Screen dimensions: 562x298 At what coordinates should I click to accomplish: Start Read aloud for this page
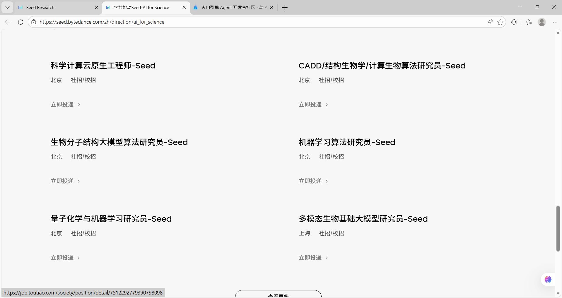[x=490, y=22]
